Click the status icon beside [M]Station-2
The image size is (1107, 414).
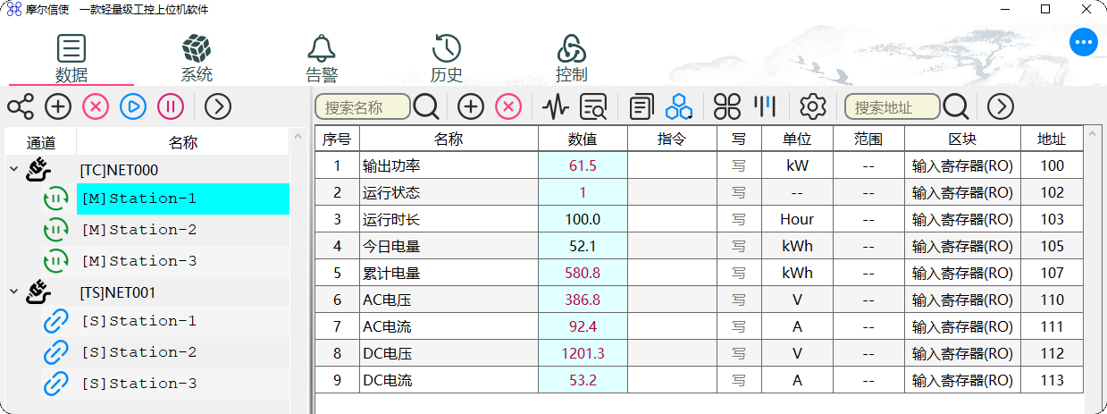(56, 230)
